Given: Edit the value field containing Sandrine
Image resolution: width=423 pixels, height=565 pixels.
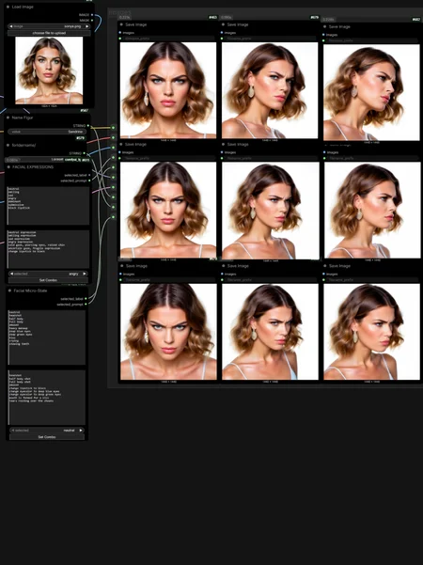Looking at the screenshot, I should (x=47, y=132).
